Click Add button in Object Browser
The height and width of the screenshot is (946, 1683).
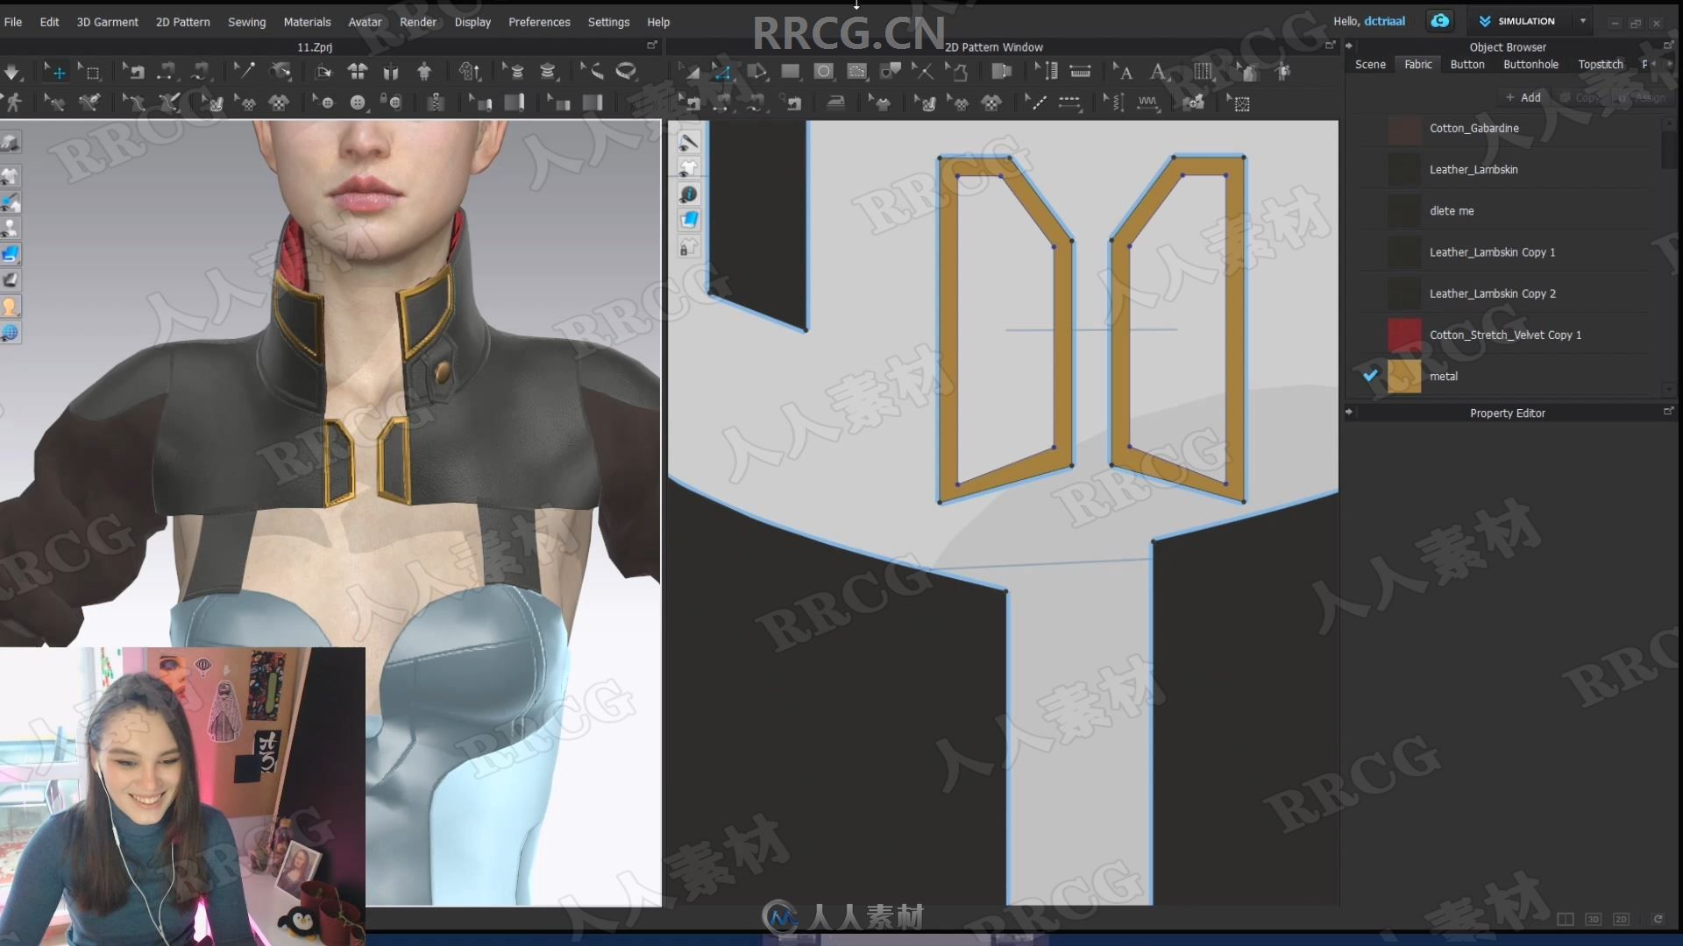coord(1523,97)
